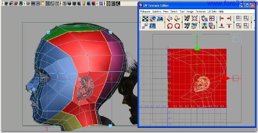Click the second camera attributes icon
The width and height of the screenshot is (258, 133).
[x=11, y=3]
